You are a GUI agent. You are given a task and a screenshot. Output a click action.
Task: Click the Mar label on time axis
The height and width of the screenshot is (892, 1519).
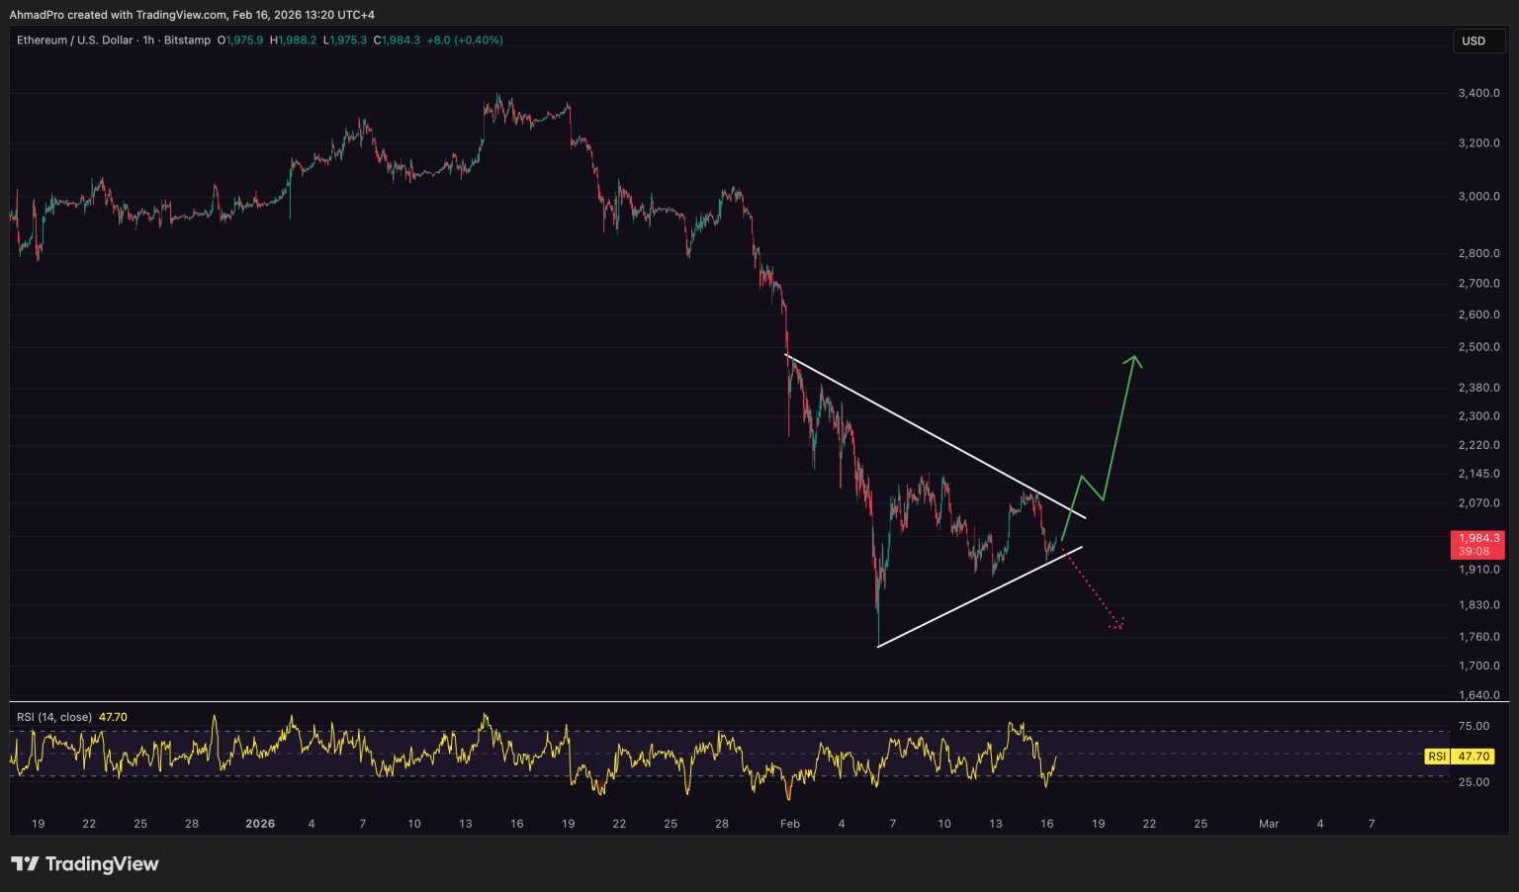(1269, 824)
